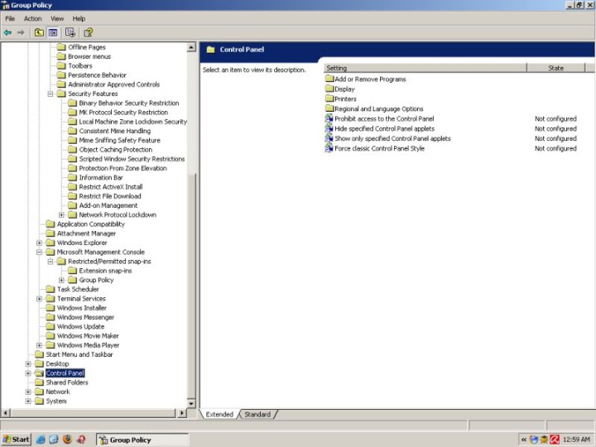596x447 pixels.
Task: Toggle the Show/Hide Console Tree button
Action: (x=53, y=32)
